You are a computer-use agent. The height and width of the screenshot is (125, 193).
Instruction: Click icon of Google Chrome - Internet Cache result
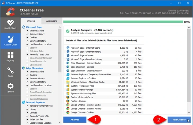[68, 105]
